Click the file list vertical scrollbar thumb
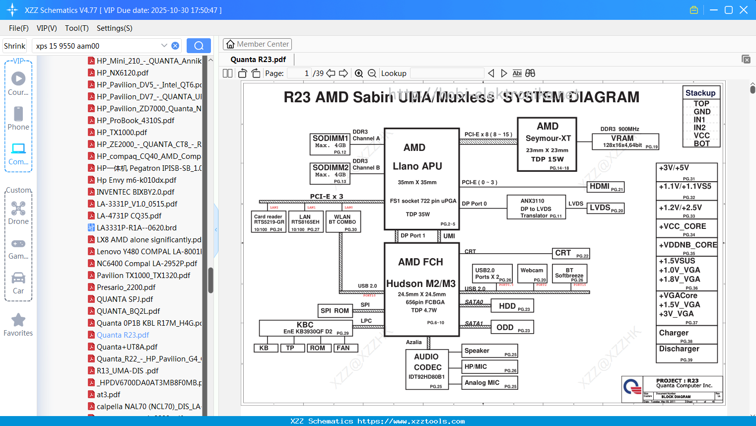This screenshot has height=426, width=756. point(210,281)
